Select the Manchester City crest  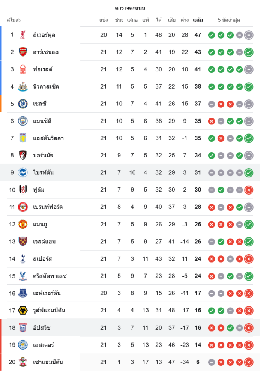pos(23,121)
